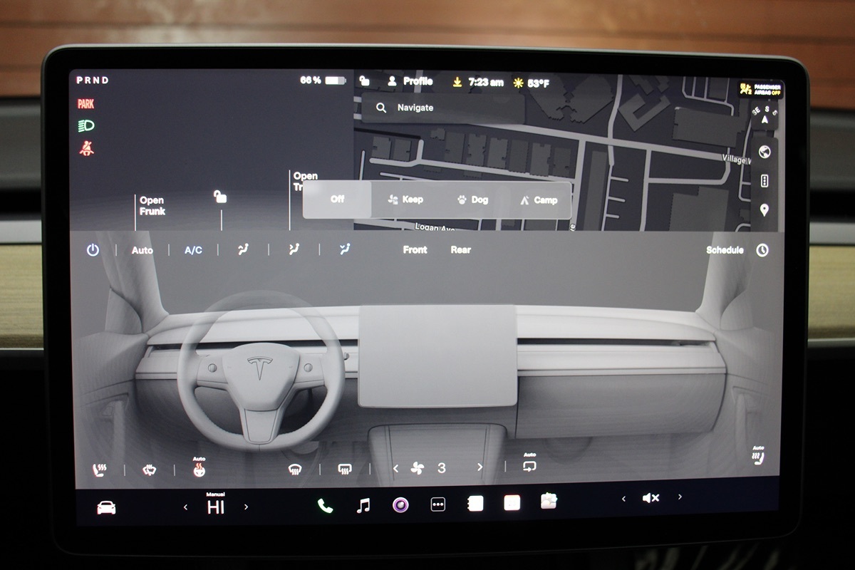Open all apps three-dots icon
855x570 pixels.
click(438, 504)
